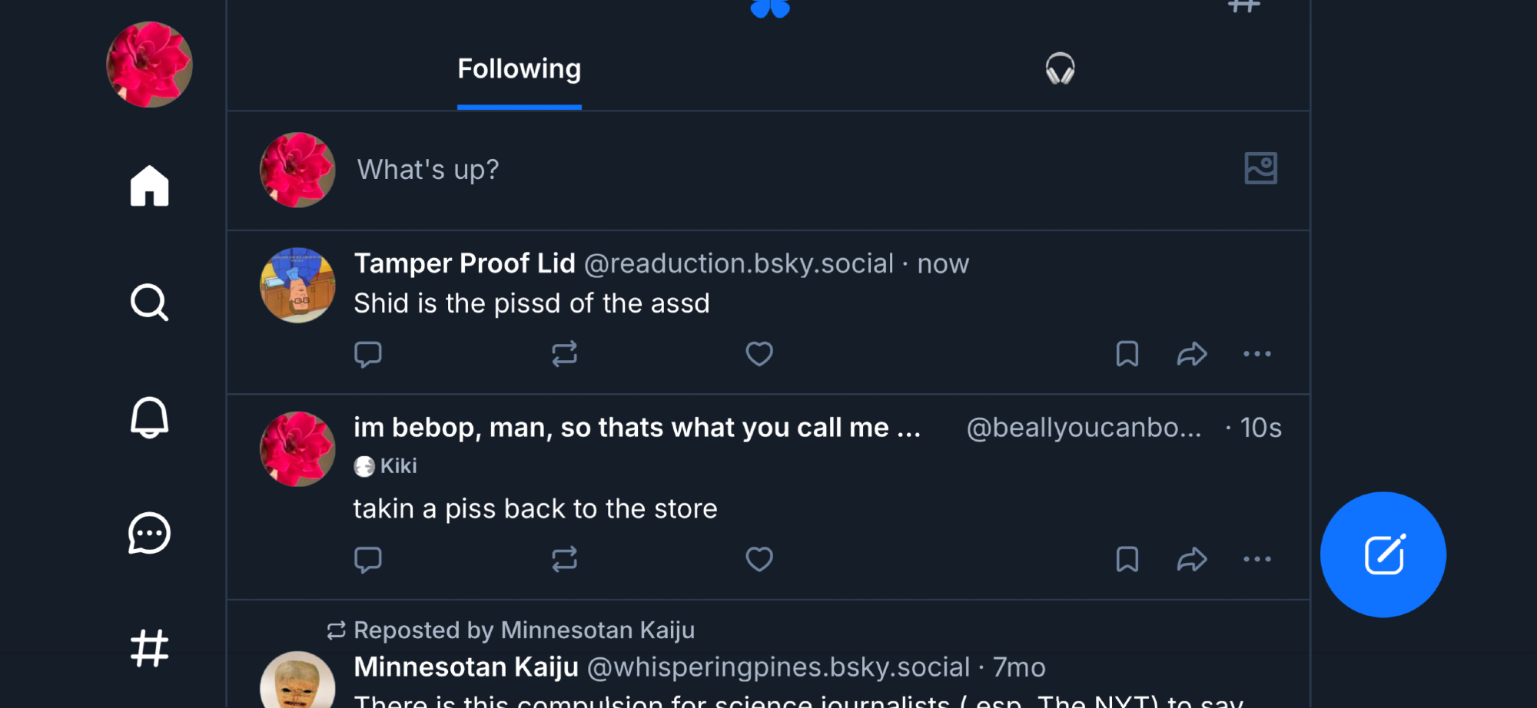Bookmark the "takin a piss" post

pyautogui.click(x=1127, y=559)
